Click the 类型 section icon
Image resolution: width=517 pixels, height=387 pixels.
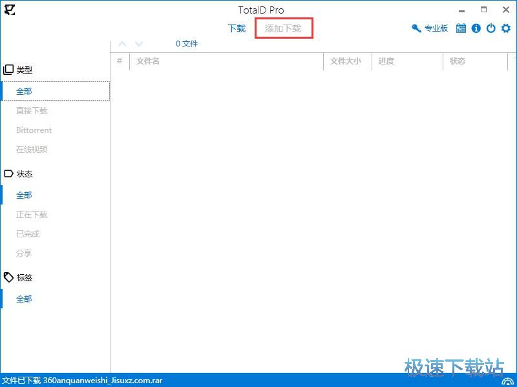[x=8, y=70]
